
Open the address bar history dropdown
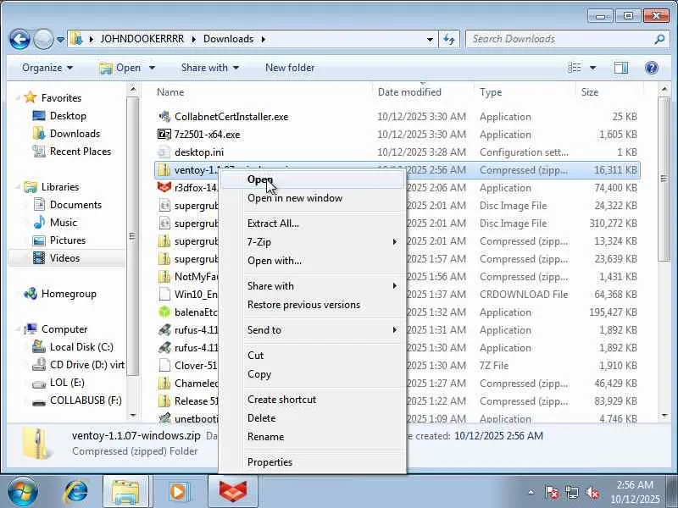point(430,39)
